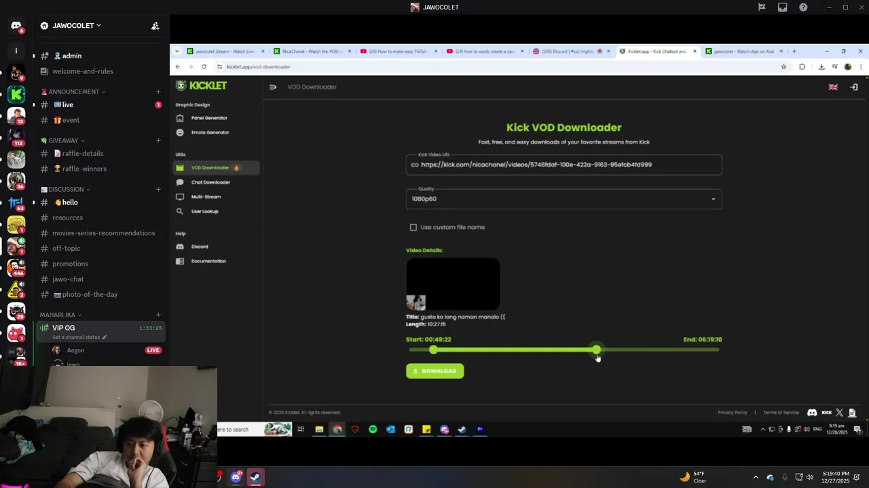Switch to jawocolet Stream browser tab
869x488 pixels.
[226, 51]
